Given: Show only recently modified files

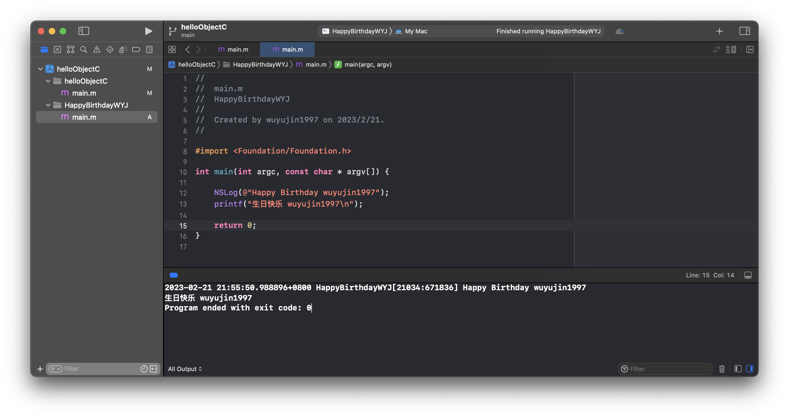Looking at the screenshot, I should tap(144, 369).
